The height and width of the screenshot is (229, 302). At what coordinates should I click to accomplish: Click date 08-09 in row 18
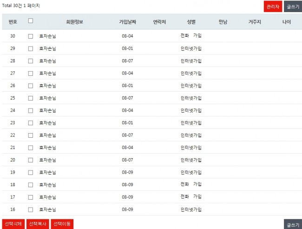127,185
